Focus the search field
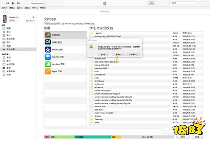 click(x=182, y=3)
